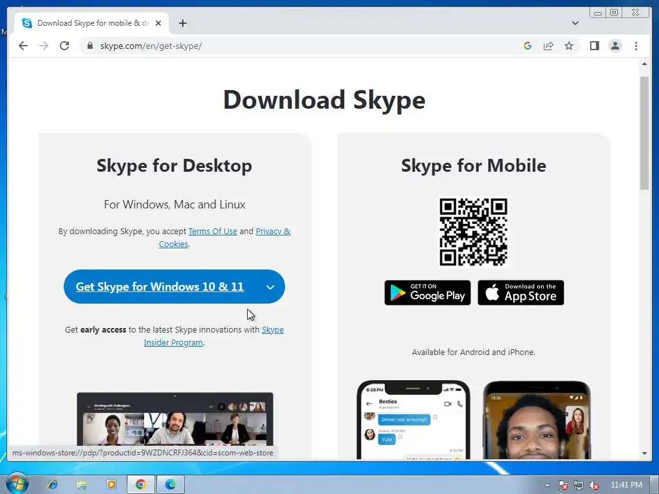Launch Internet Explorer from taskbar
The height and width of the screenshot is (494, 659).
pyautogui.click(x=53, y=485)
